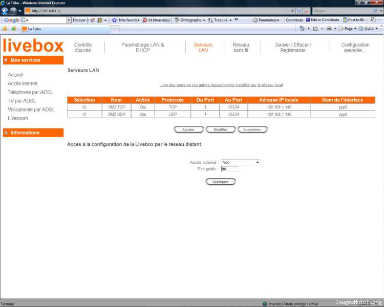The image size is (384, 307).
Task: Click the Appliquer button
Action: (220, 182)
